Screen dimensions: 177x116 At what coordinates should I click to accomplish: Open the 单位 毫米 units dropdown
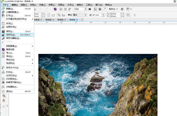coord(80,15)
